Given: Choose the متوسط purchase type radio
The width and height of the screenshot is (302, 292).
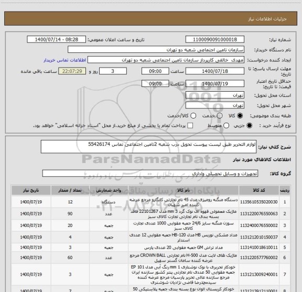Looking at the screenshot, I should (x=226, y=126).
